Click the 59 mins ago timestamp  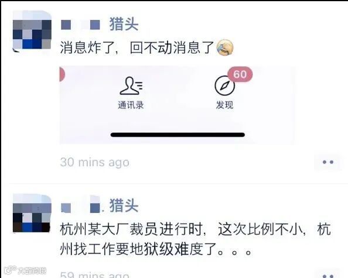[x=95, y=274]
